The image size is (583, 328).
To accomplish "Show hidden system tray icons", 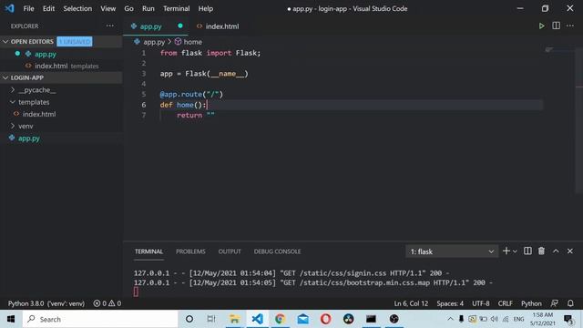I will click(450, 319).
